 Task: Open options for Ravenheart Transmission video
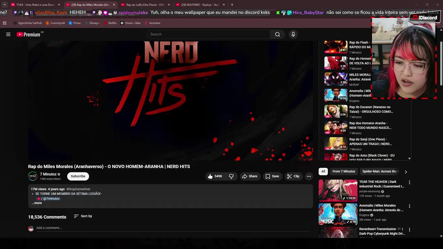pos(409,230)
